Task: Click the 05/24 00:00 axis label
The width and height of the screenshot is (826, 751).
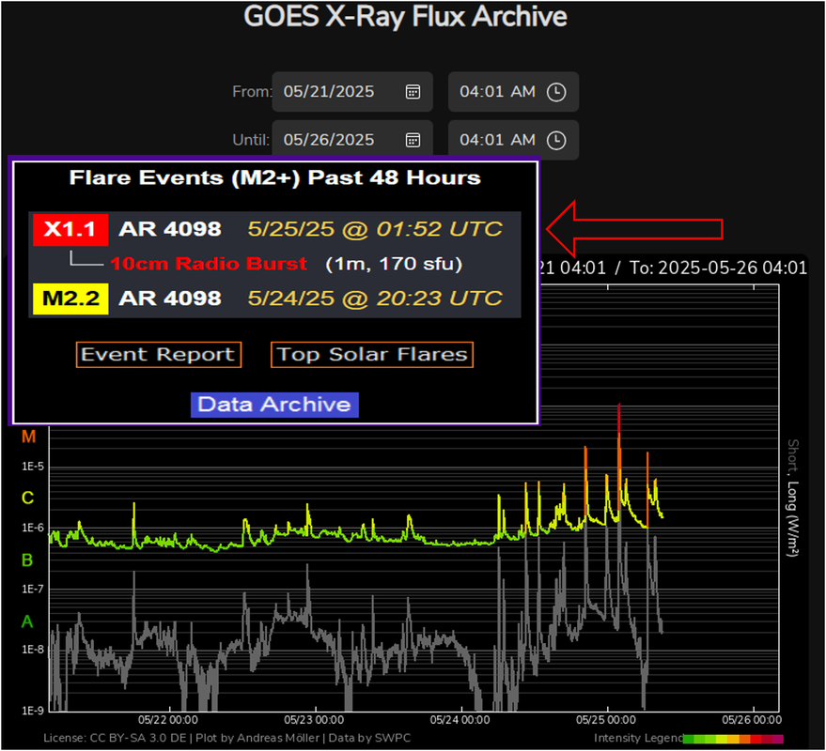Action: (x=460, y=720)
